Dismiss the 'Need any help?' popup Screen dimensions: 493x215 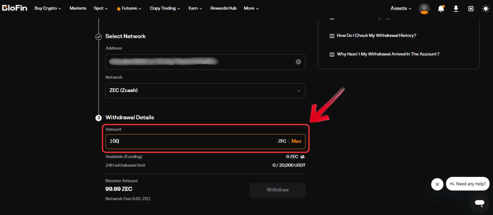pos(437,184)
